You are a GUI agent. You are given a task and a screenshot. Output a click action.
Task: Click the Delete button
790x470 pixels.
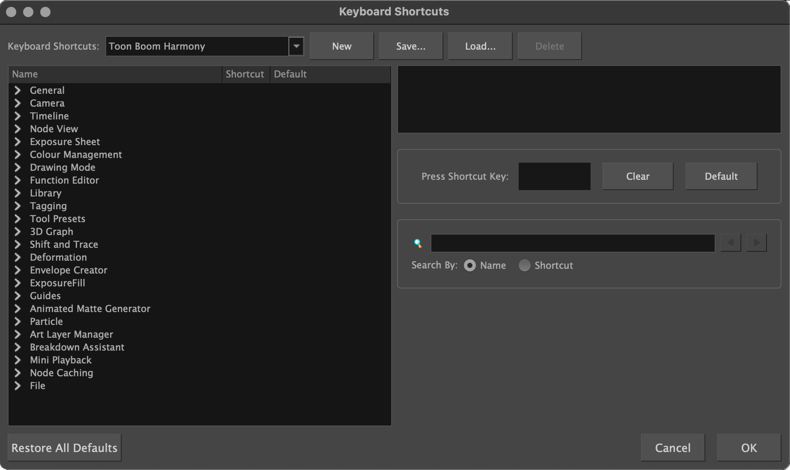549,46
